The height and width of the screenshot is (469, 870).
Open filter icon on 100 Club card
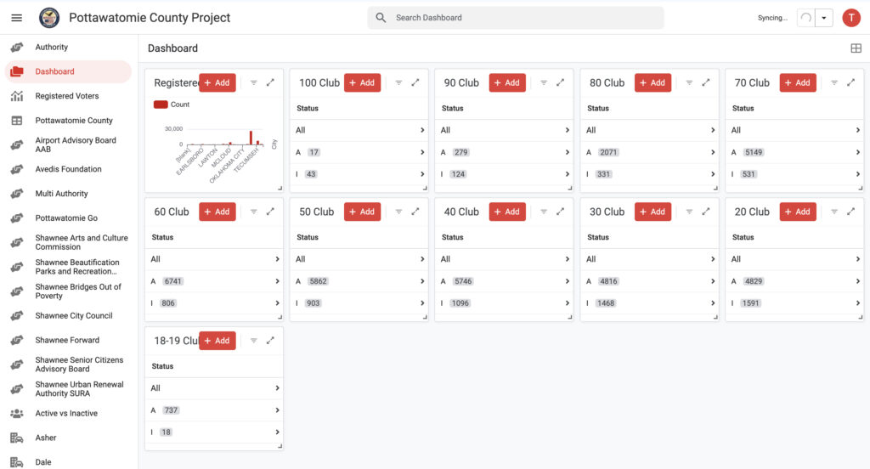pos(398,82)
